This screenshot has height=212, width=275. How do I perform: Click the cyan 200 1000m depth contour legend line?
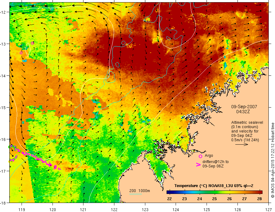pyautogui.click(x=136, y=194)
